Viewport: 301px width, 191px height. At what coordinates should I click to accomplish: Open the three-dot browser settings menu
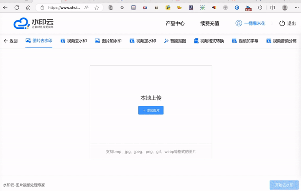tap(296, 8)
